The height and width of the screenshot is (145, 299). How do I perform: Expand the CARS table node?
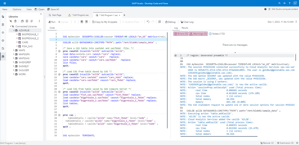point(16,42)
